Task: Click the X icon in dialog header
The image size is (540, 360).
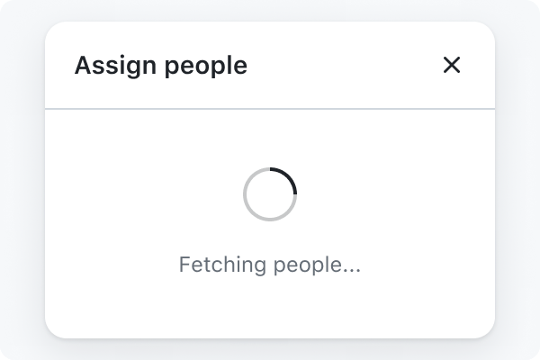Action: (x=452, y=65)
